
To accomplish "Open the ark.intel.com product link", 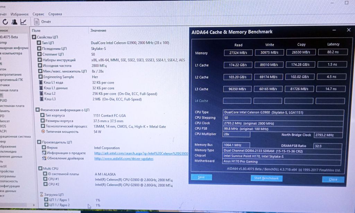I will [x=141, y=153].
